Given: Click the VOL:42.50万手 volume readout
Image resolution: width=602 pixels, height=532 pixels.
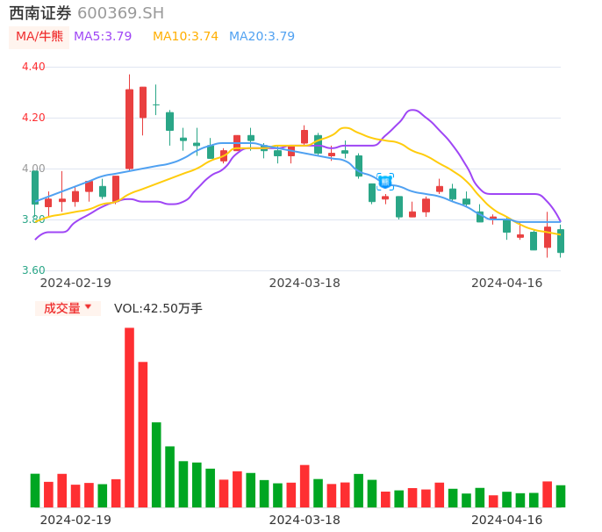Looking at the screenshot, I should (x=158, y=308).
